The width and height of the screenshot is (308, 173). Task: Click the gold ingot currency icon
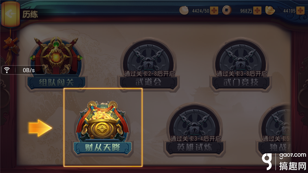click(x=270, y=10)
